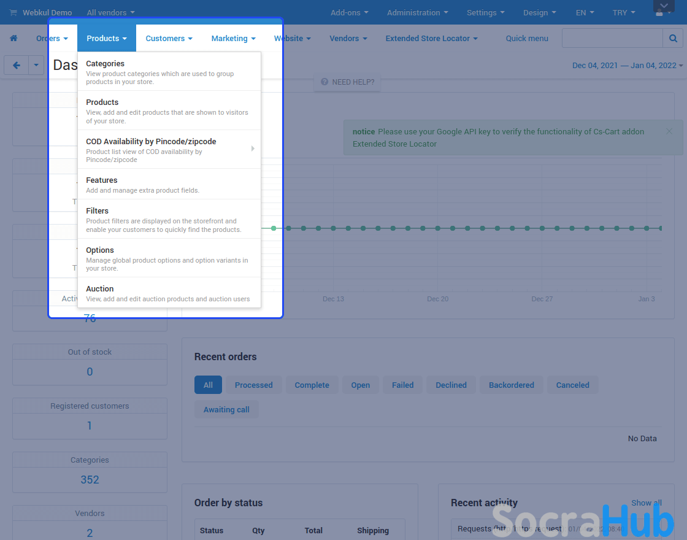Open the 352 Categories count link
This screenshot has width=687, height=540.
(90, 480)
